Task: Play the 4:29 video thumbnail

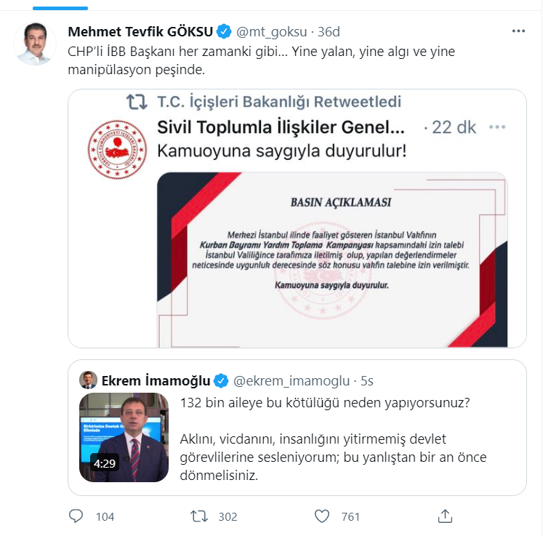Action: (124, 437)
